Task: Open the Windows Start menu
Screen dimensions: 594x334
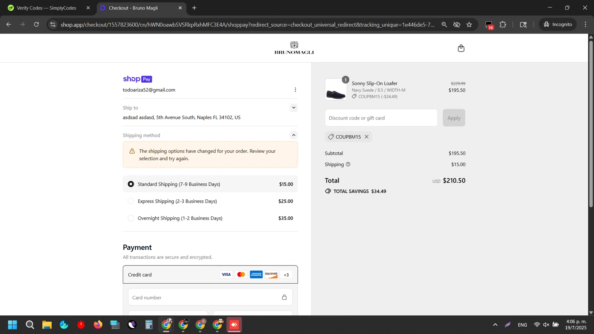Action: pyautogui.click(x=13, y=325)
